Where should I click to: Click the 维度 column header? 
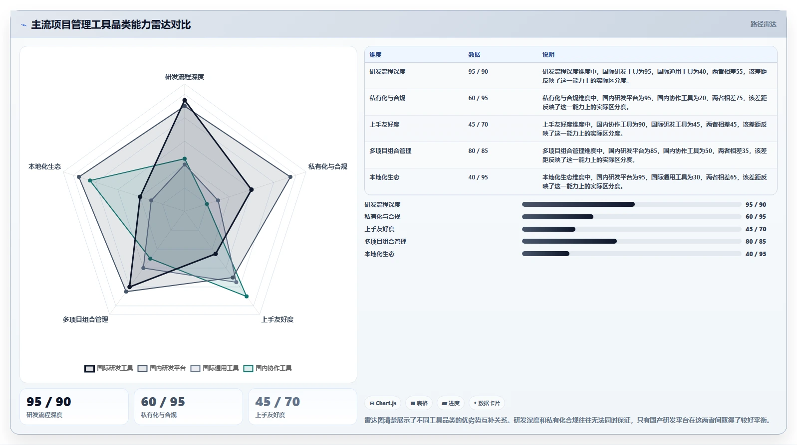[375, 55]
